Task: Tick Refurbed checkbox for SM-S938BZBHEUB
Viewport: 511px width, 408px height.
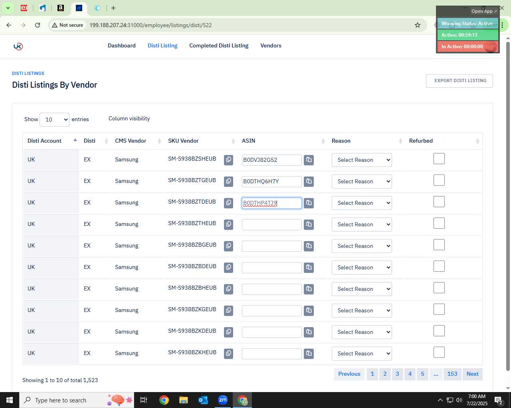Action: [439, 288]
